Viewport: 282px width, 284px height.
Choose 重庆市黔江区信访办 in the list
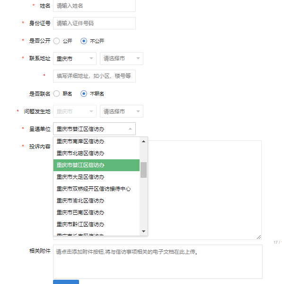pos(97,224)
